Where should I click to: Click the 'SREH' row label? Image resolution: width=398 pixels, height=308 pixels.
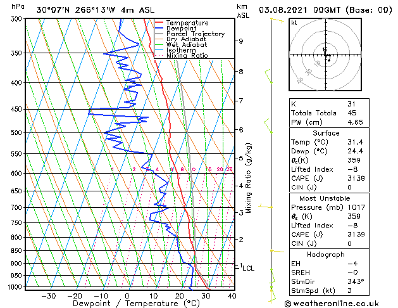pos(301,273)
